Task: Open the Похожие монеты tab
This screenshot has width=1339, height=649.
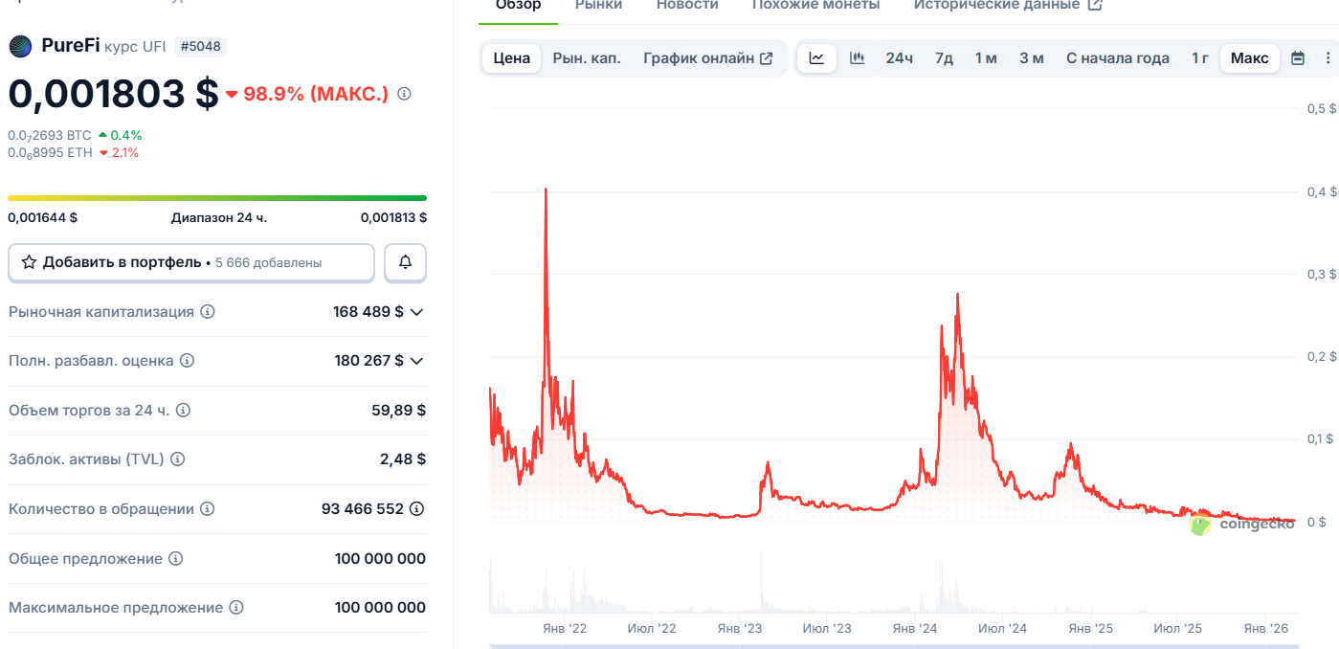Action: pos(815,6)
